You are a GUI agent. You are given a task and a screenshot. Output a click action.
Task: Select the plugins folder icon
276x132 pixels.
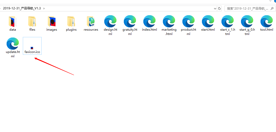coord(71,22)
